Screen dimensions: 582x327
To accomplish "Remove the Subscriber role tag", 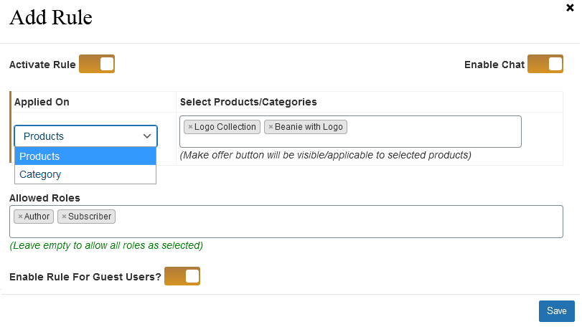I will pos(64,217).
